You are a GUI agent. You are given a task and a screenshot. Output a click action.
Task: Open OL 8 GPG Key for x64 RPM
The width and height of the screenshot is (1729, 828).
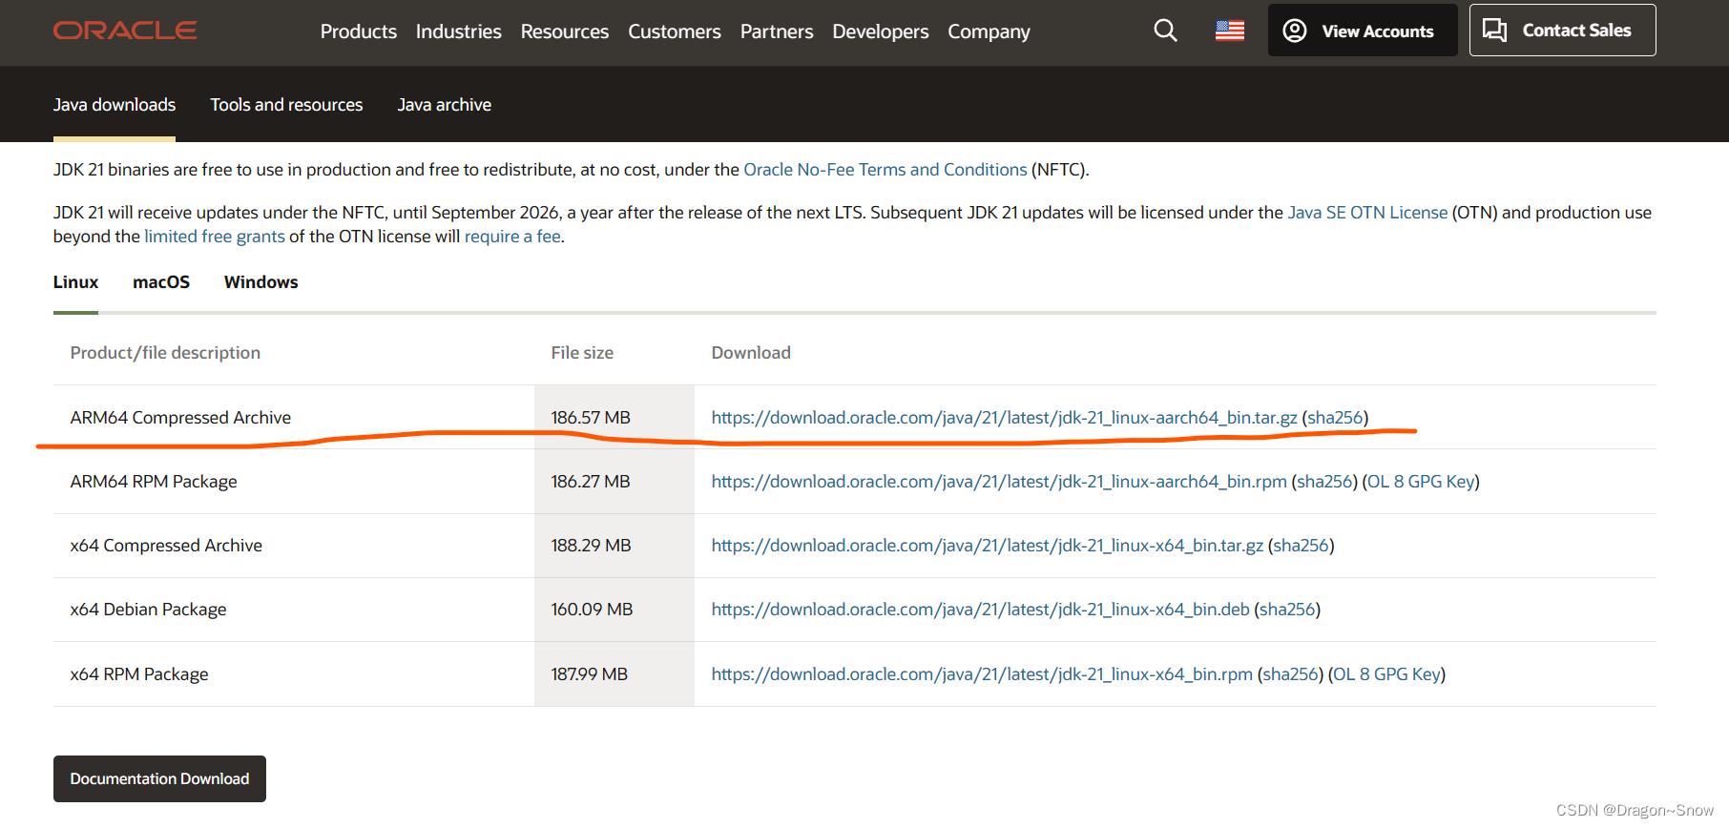click(1386, 674)
